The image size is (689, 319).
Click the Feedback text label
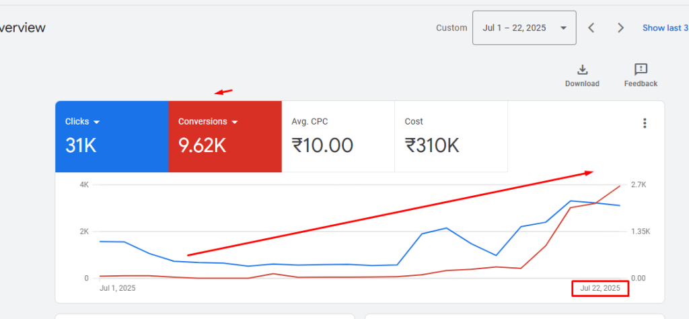(x=641, y=83)
